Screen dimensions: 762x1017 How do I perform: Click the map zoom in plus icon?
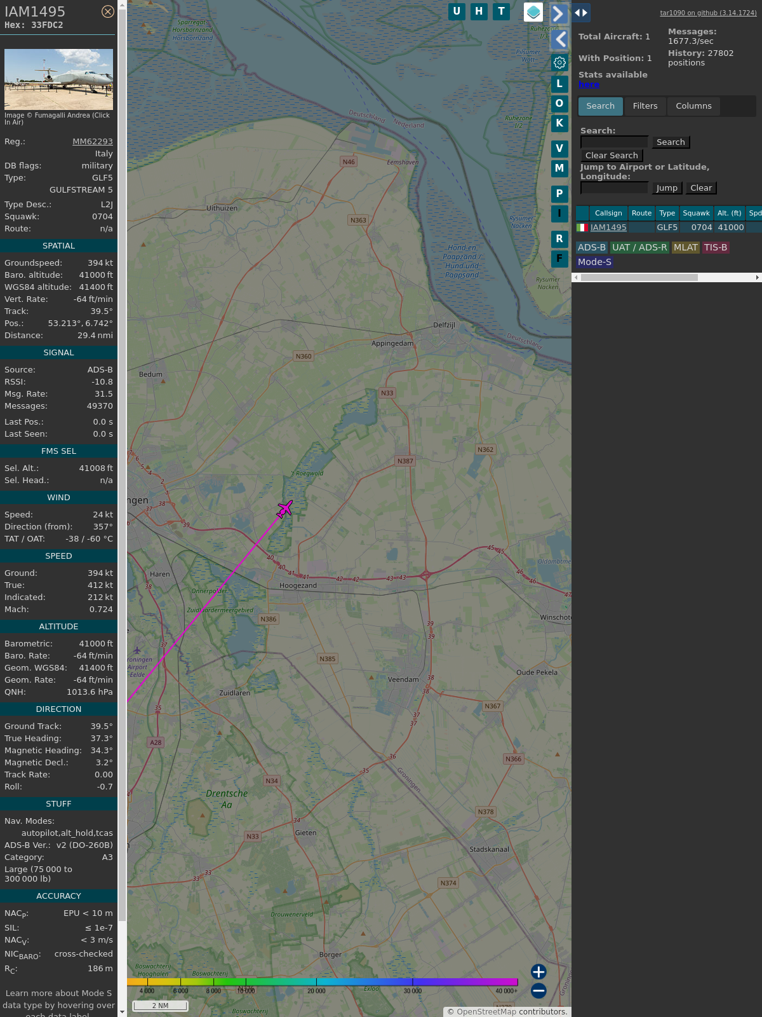pos(538,972)
